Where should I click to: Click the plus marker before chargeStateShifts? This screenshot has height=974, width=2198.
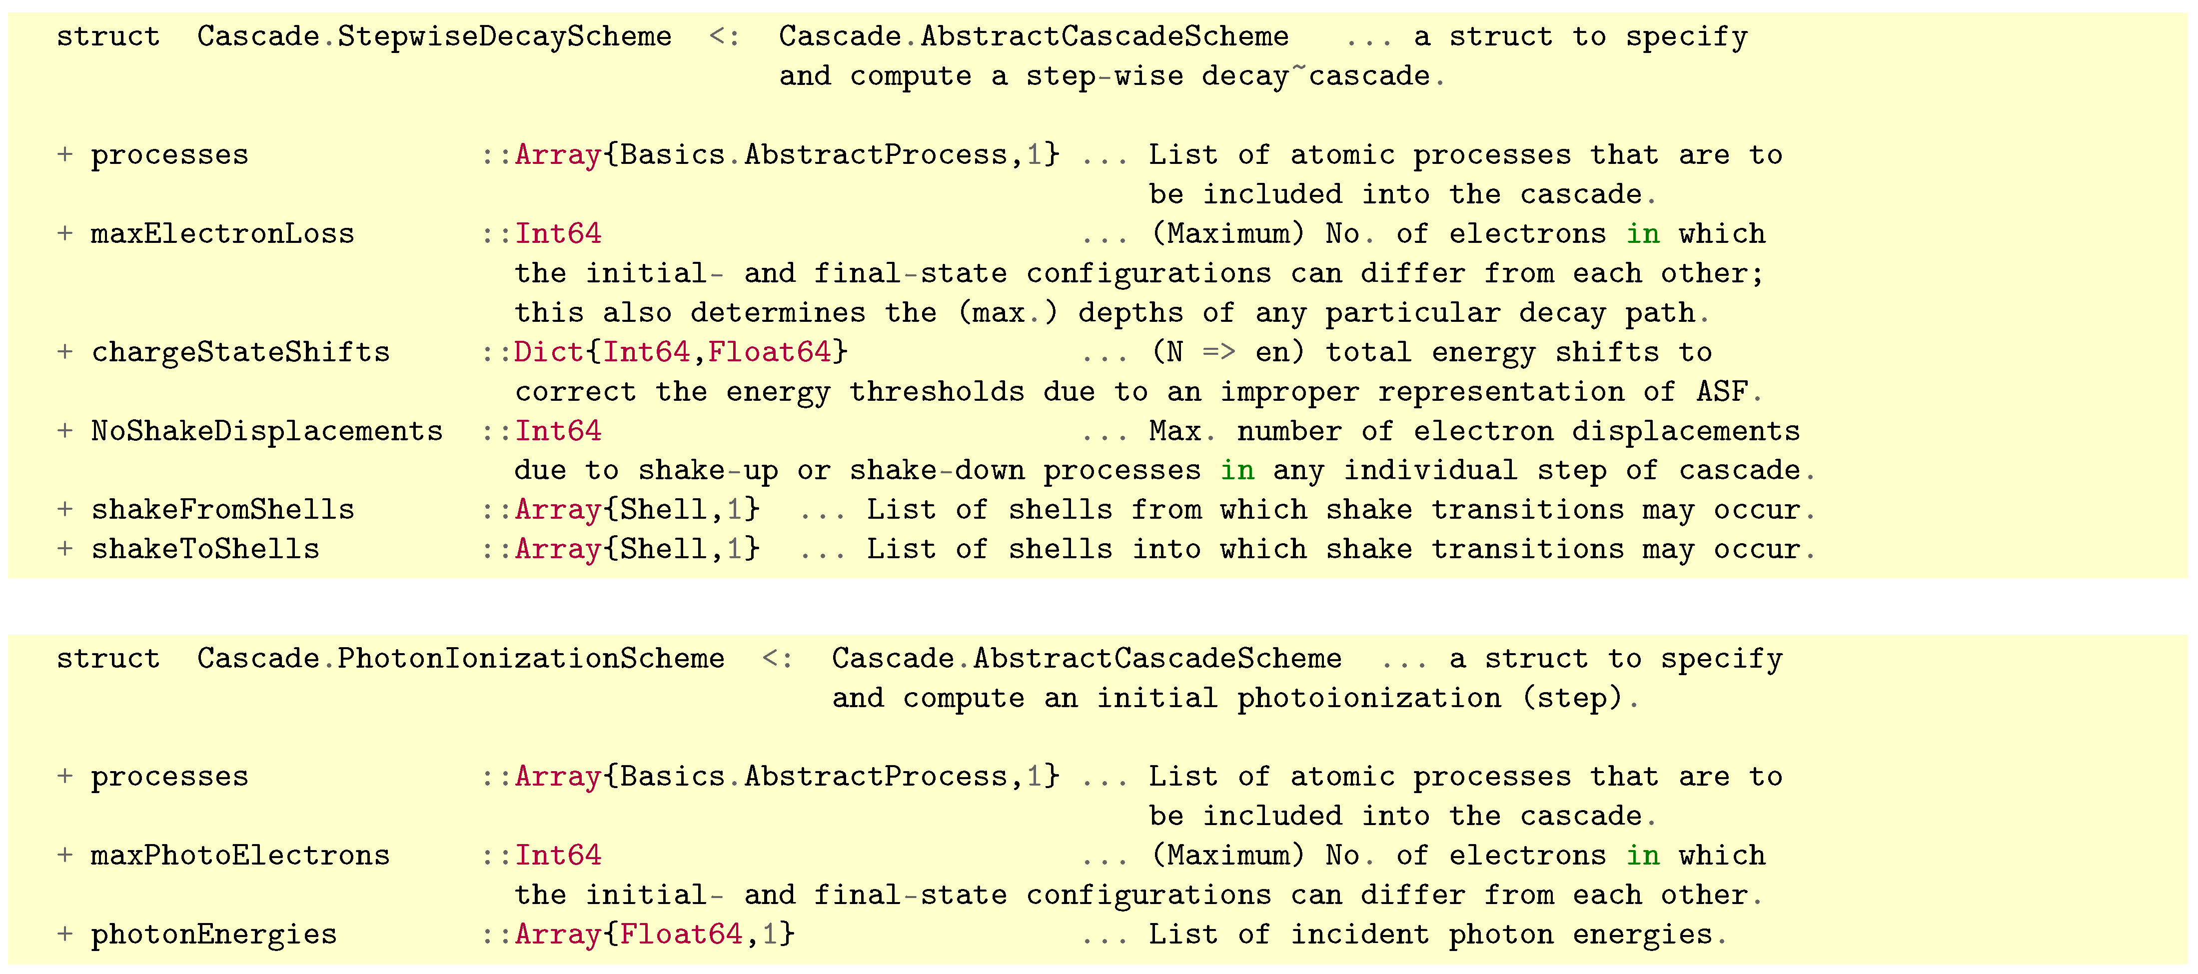click(65, 351)
